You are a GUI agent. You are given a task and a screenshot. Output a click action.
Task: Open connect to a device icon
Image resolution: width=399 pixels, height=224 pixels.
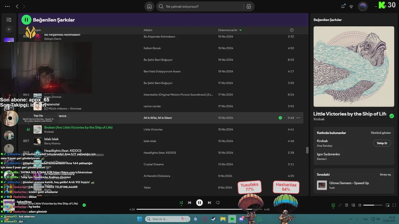[x=353, y=205]
